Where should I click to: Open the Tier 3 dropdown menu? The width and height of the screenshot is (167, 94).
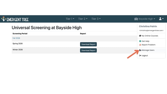96,19
